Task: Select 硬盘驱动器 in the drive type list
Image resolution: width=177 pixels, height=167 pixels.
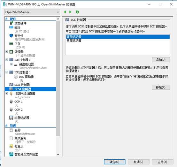Action: (118, 37)
